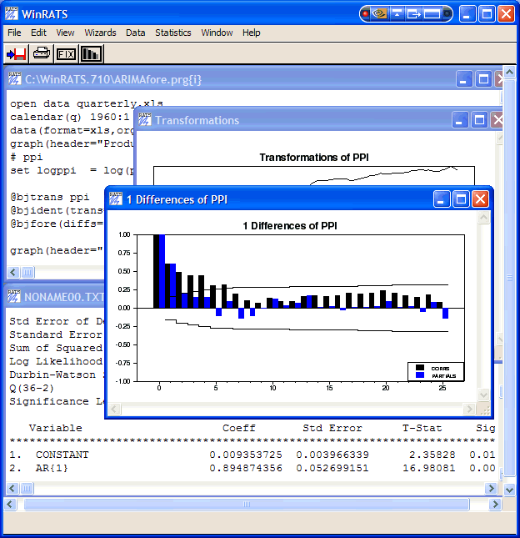Close the 1 Differences of PPI window

click(480, 199)
